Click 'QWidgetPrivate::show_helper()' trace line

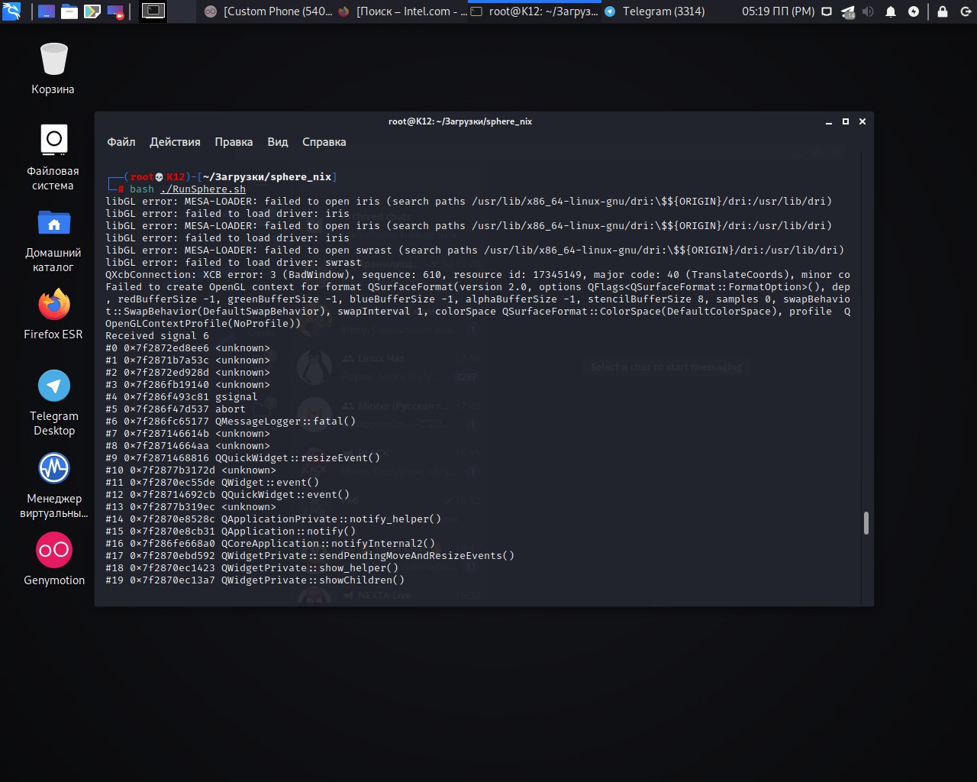click(x=252, y=568)
